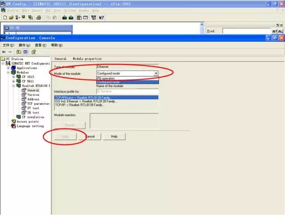Click the New document icon in HW Config toolbar
This screenshot has height=215, width=285.
click(x=5, y=17)
